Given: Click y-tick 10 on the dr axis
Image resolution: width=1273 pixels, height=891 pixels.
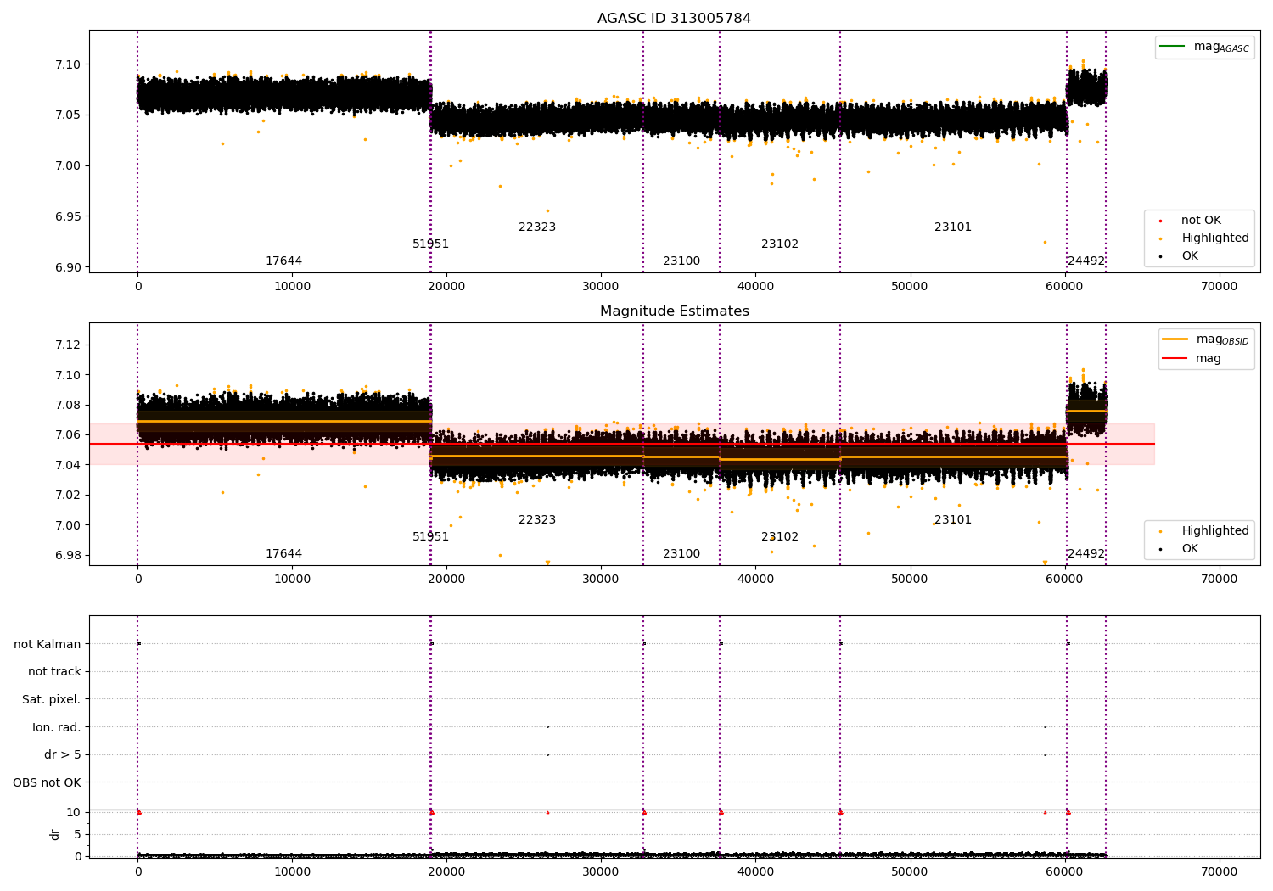Looking at the screenshot, I should [x=74, y=813].
